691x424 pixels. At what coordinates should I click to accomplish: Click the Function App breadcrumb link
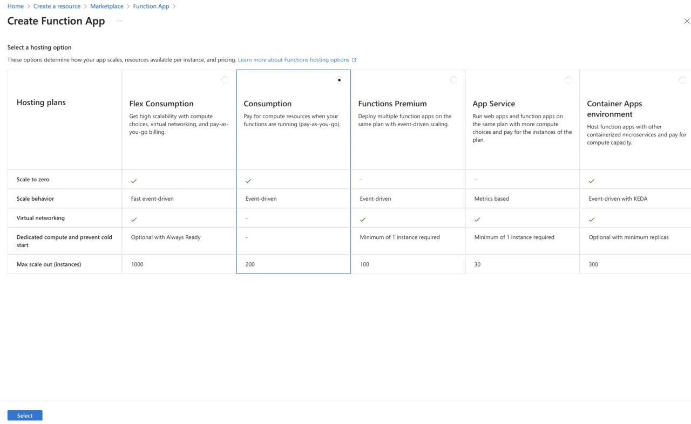coord(151,6)
